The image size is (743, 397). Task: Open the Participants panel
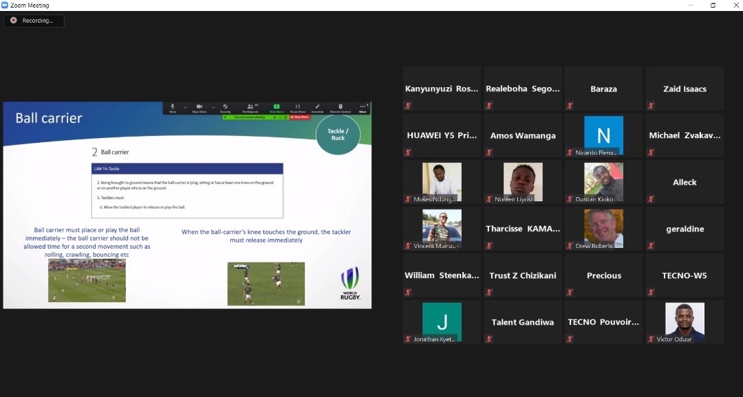coord(251,107)
